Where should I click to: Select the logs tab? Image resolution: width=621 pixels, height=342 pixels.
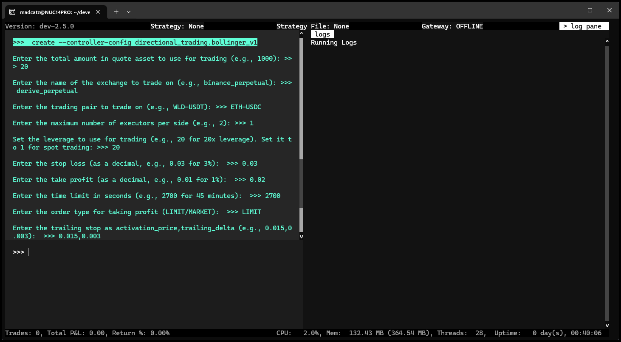pos(322,34)
